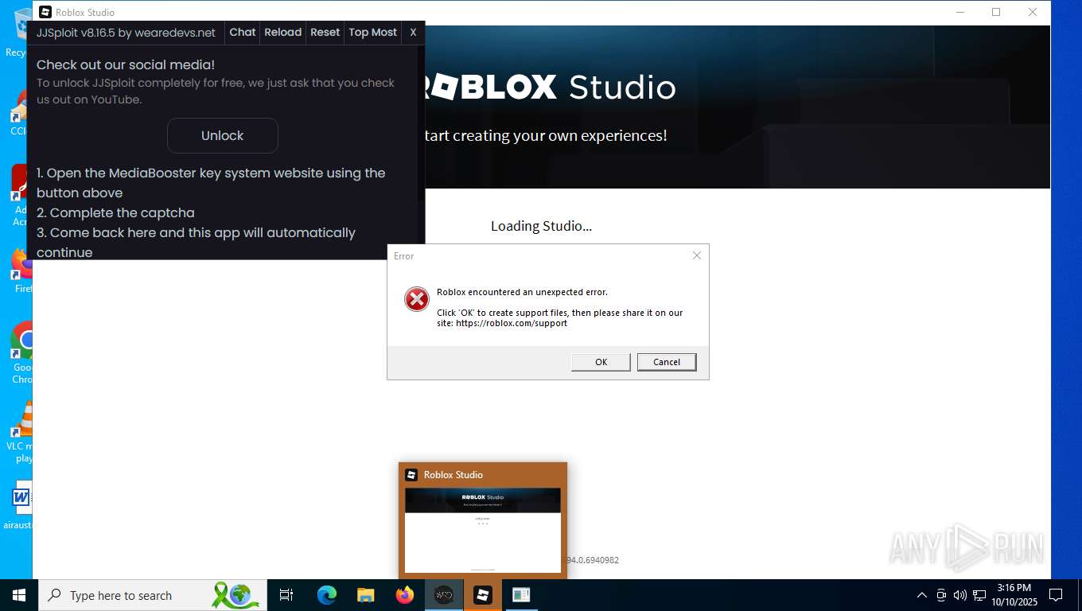
Task: Click the red error icon in dialog
Action: (x=416, y=299)
